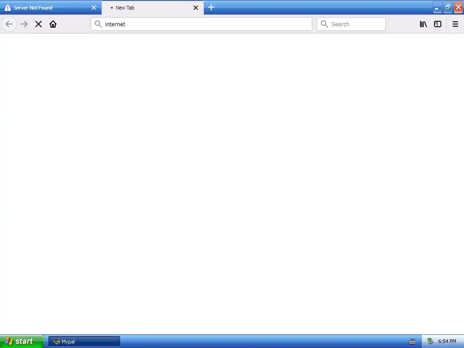Open a new tab with plus button

(211, 7)
